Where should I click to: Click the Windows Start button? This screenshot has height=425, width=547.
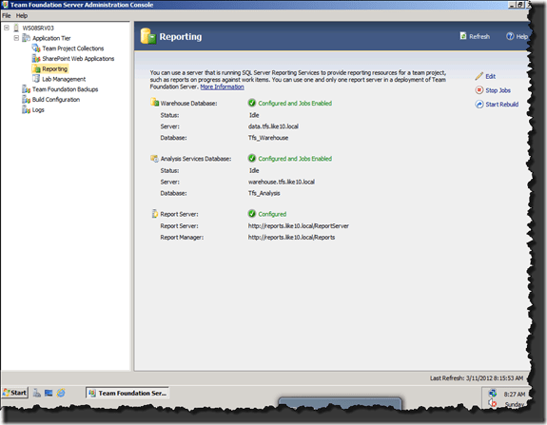[14, 393]
